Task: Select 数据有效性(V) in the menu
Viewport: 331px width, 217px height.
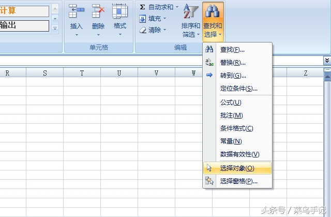Action: pos(237,154)
